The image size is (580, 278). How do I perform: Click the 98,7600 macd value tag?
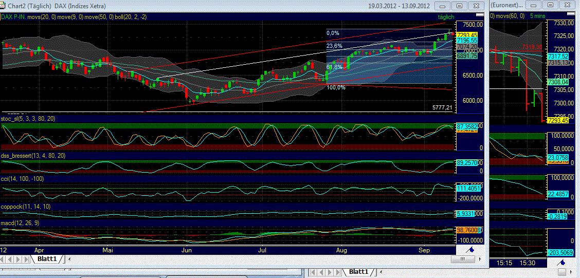467,230
